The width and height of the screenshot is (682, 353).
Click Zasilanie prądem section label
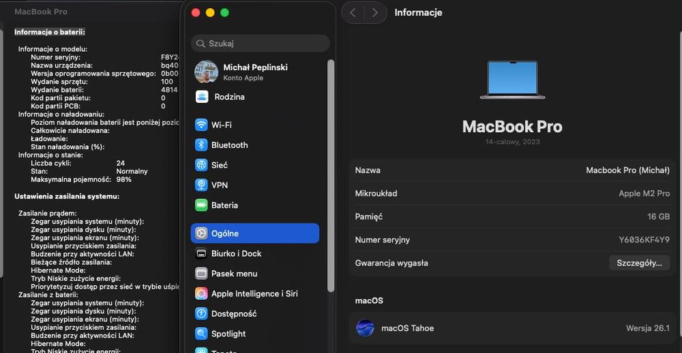48,213
